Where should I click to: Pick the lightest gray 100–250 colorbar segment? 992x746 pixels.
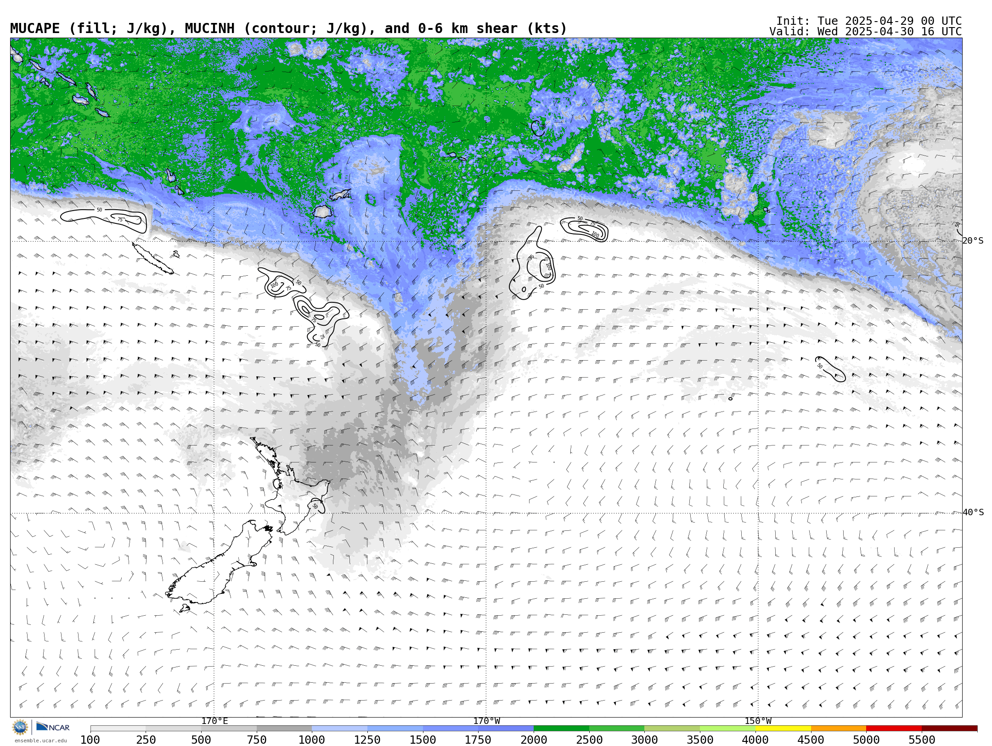point(118,729)
